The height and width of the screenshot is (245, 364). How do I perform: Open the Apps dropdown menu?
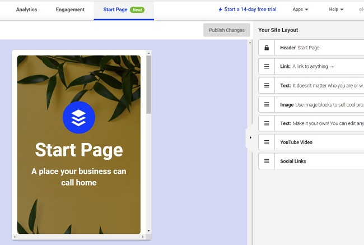pyautogui.click(x=300, y=10)
